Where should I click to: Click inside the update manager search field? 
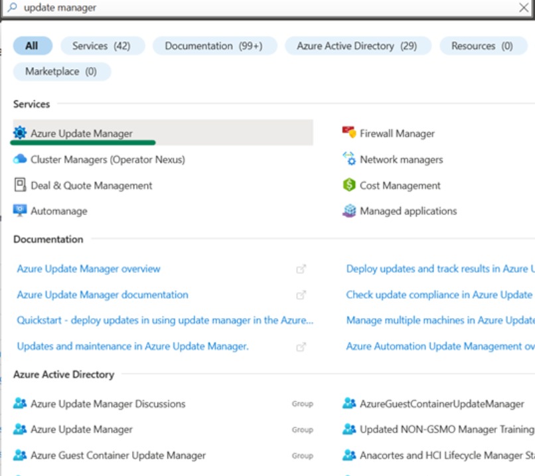[199, 7]
